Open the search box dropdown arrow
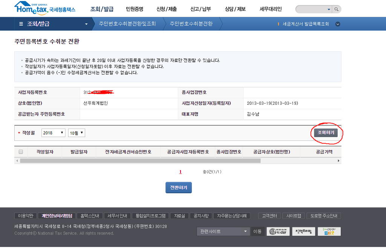This screenshot has width=386, height=250. [329, 9]
